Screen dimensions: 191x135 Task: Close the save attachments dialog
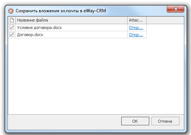(x=175, y=9)
